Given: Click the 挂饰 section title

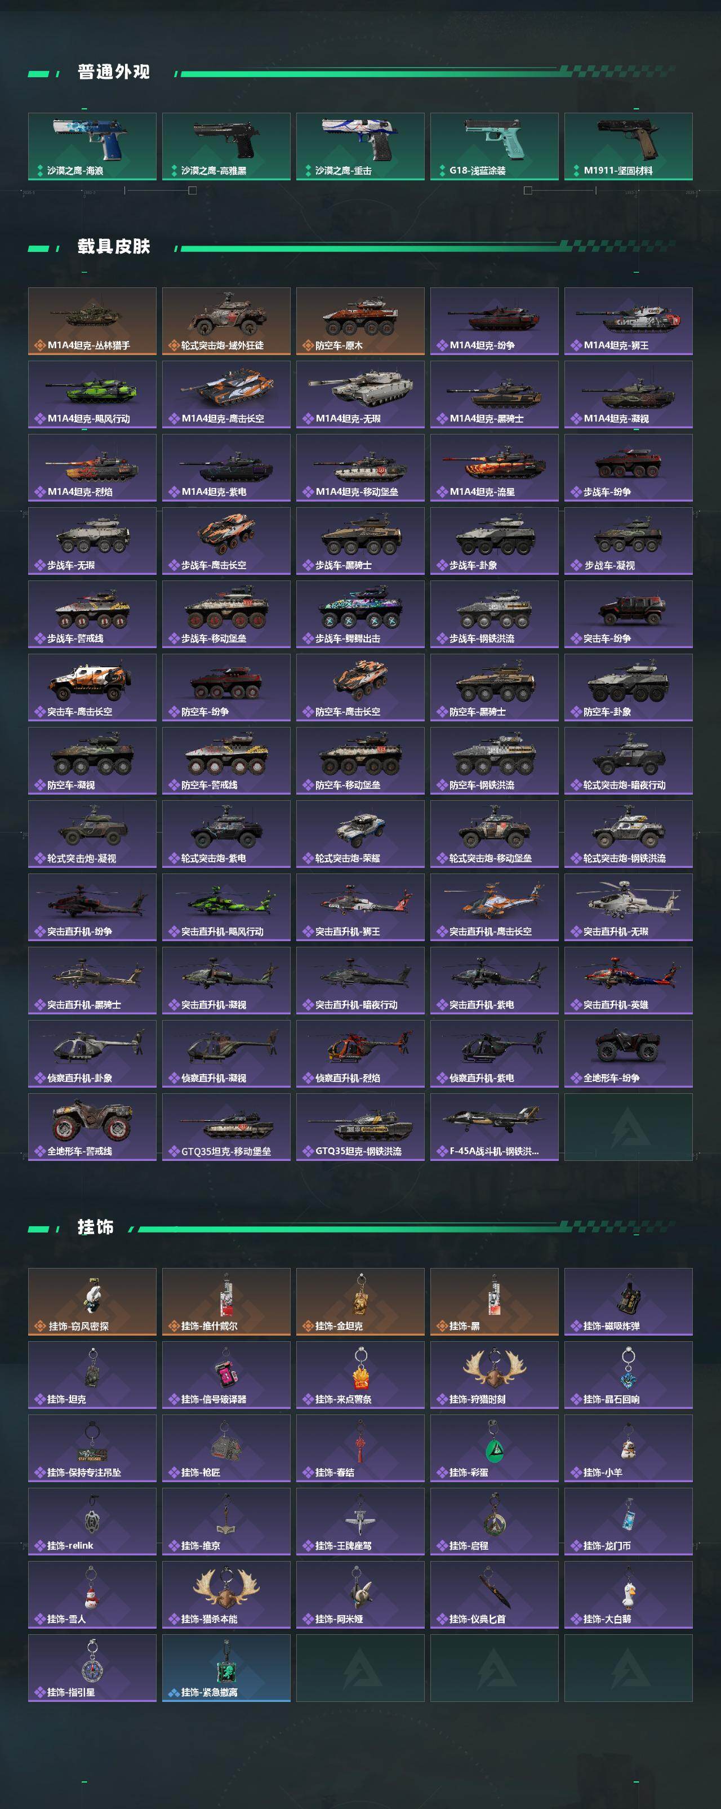Looking at the screenshot, I should click(96, 1227).
